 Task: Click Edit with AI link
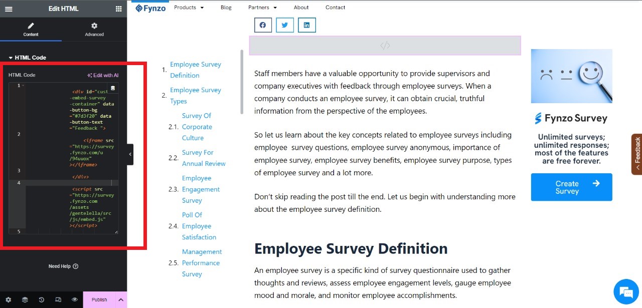tap(103, 75)
